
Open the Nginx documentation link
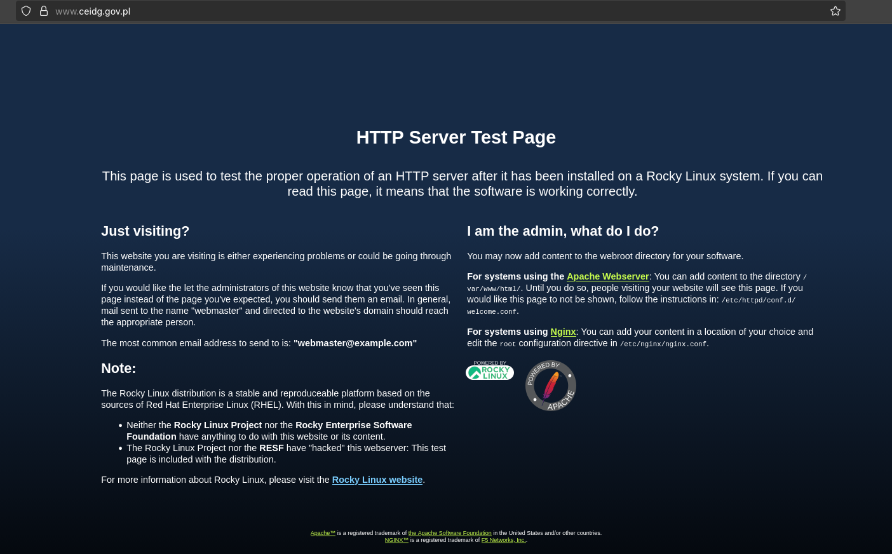562,332
